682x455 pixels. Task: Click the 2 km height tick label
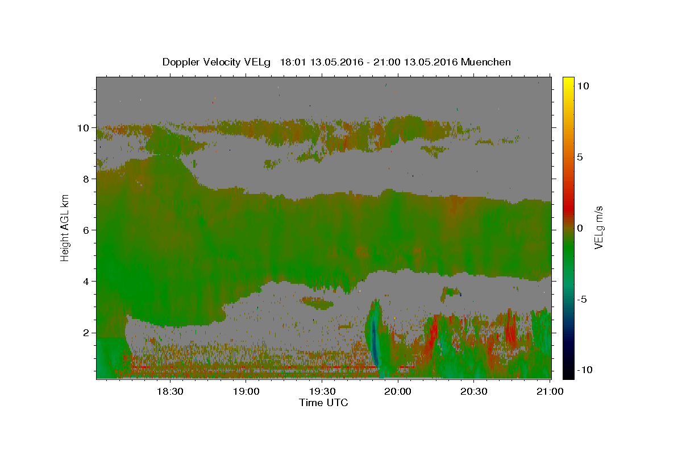point(86,333)
